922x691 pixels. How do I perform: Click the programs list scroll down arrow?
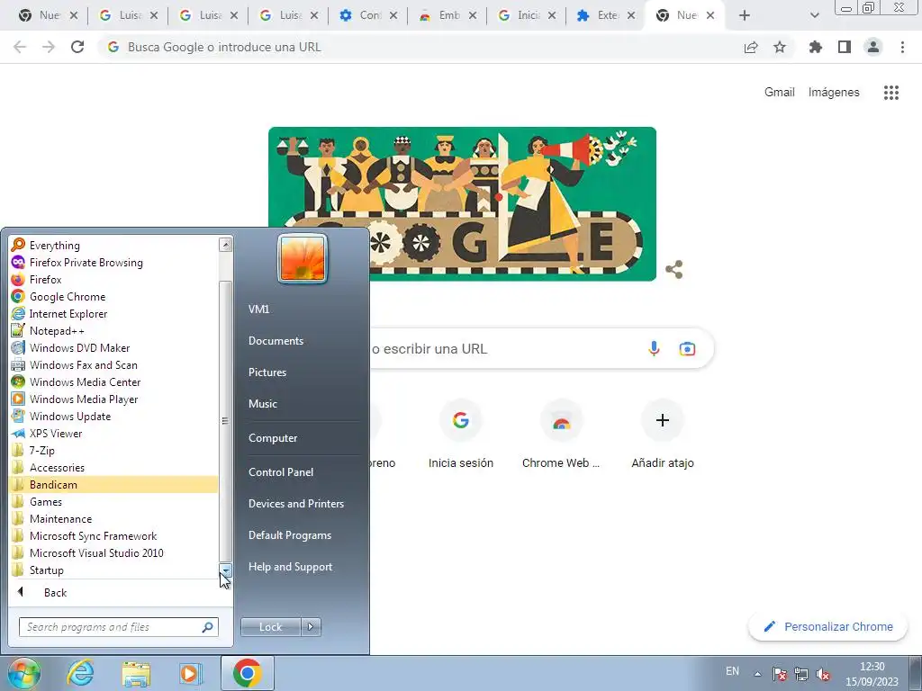pos(225,570)
